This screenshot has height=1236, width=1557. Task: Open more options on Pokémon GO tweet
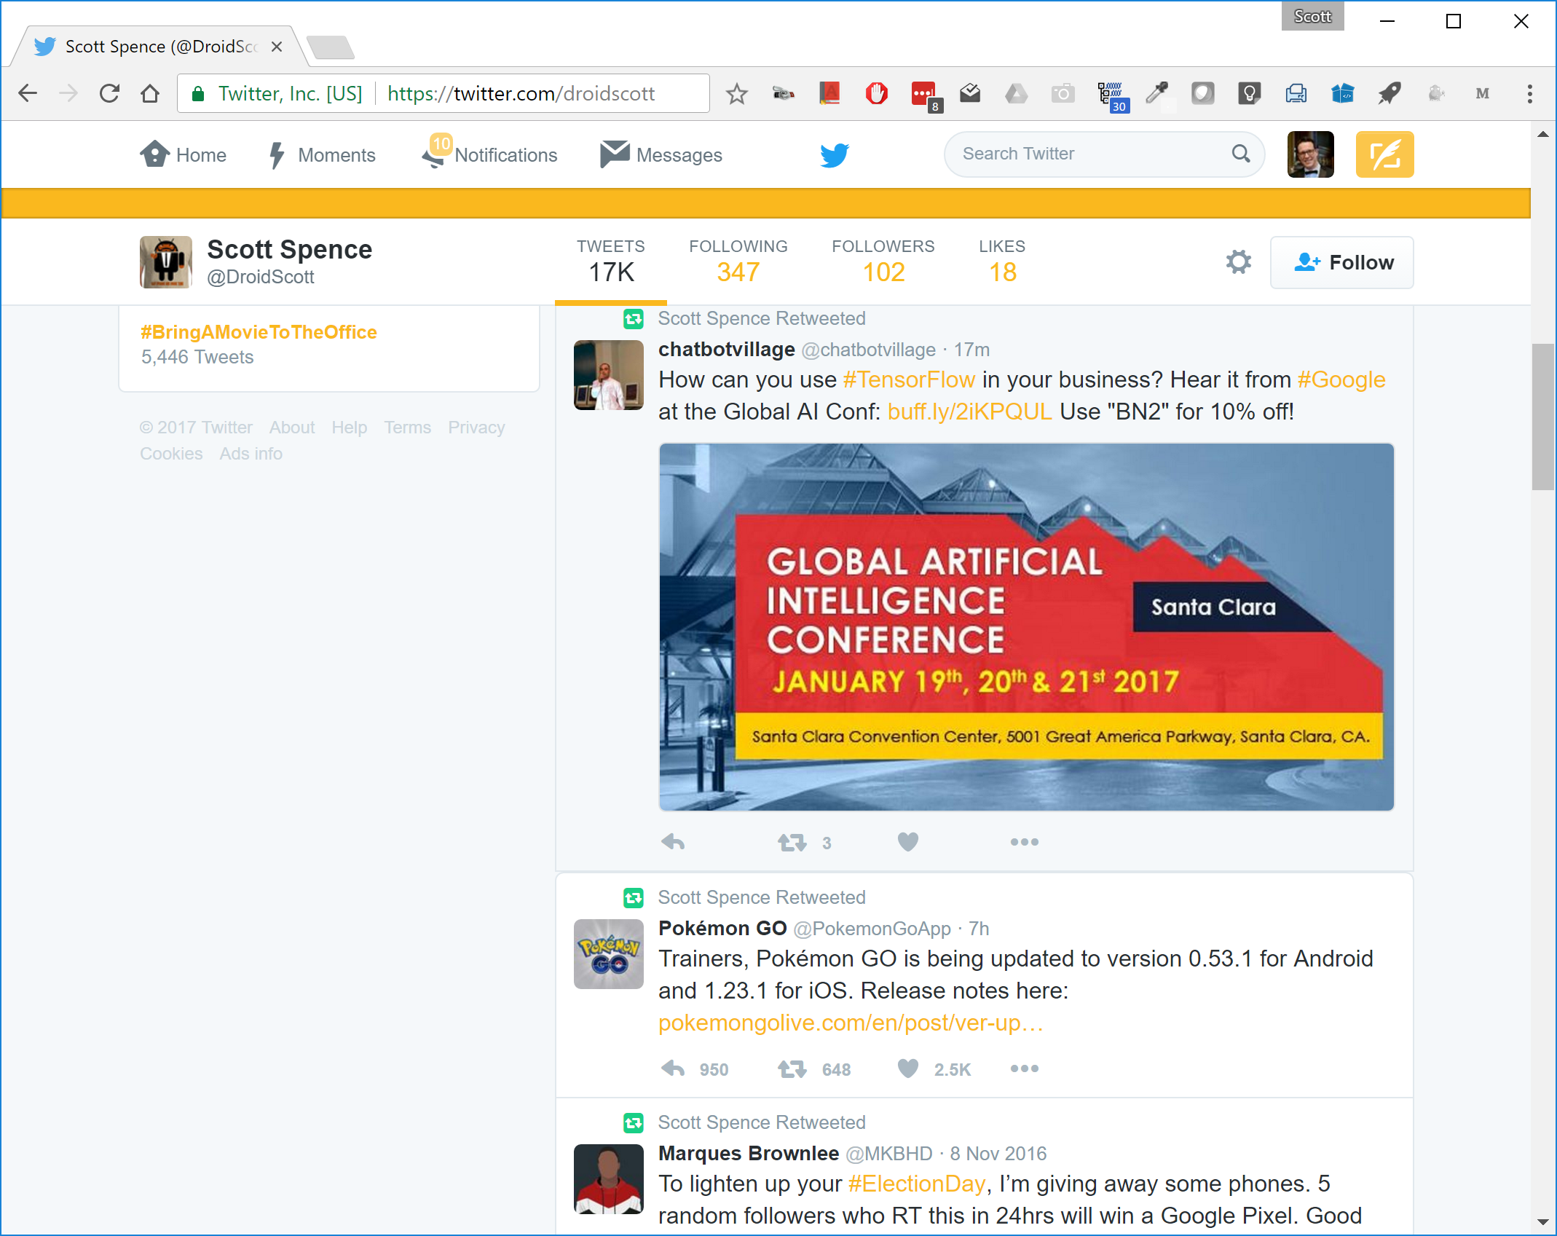point(1024,1069)
